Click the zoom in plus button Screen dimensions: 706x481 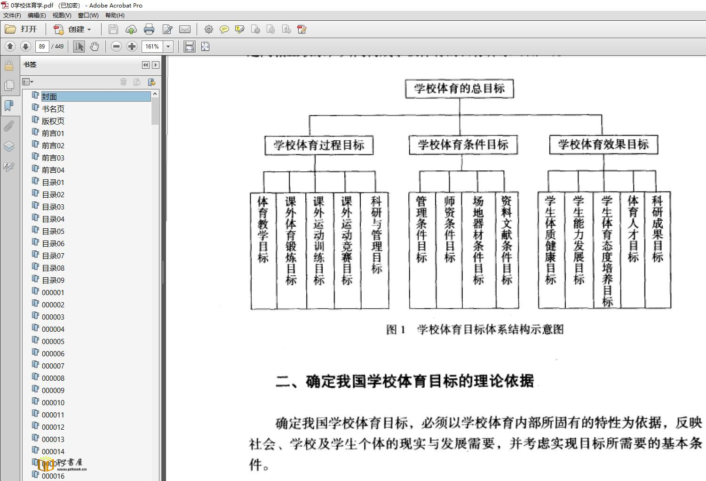pyautogui.click(x=132, y=46)
